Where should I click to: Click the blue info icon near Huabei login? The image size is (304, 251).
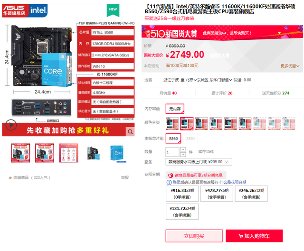click(x=169, y=183)
